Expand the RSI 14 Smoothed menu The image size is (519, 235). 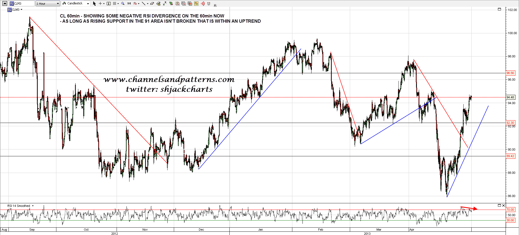33,206
